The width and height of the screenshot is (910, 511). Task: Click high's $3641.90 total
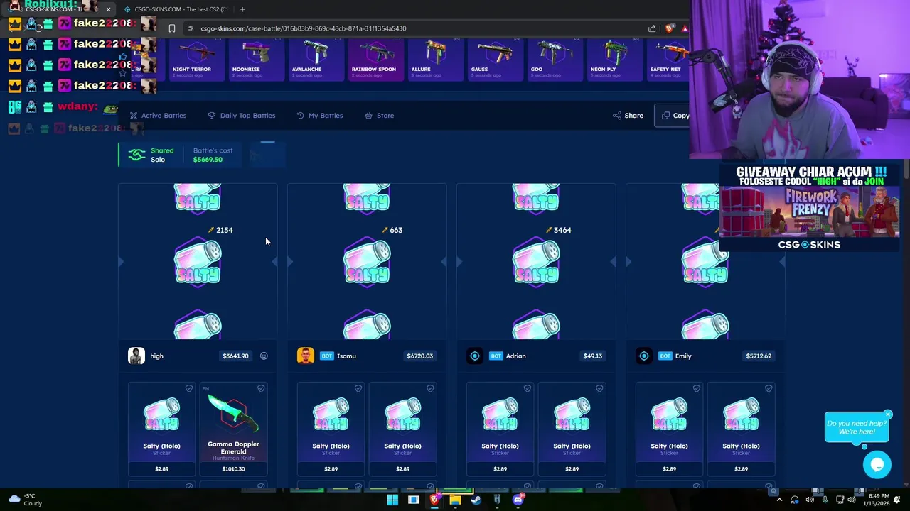point(235,356)
